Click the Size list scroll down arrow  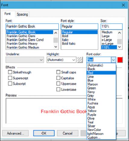(x=119, y=47)
